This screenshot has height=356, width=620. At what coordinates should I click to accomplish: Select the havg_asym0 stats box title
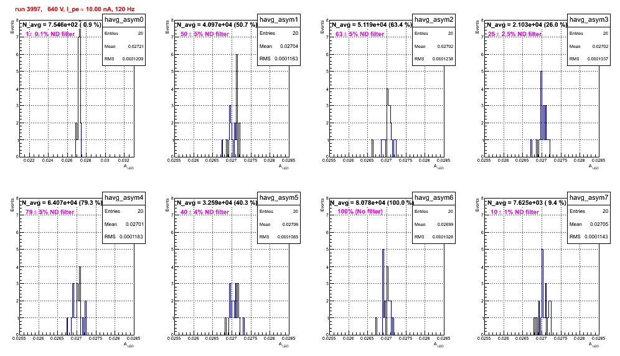(x=124, y=19)
